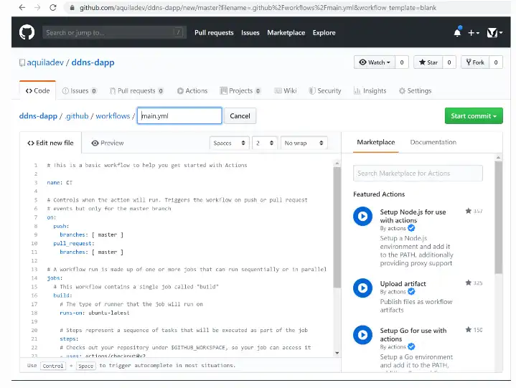The image size is (516, 388).
Task: Click code line 'runs-on: ubuntu-latest'
Action: click(x=95, y=313)
